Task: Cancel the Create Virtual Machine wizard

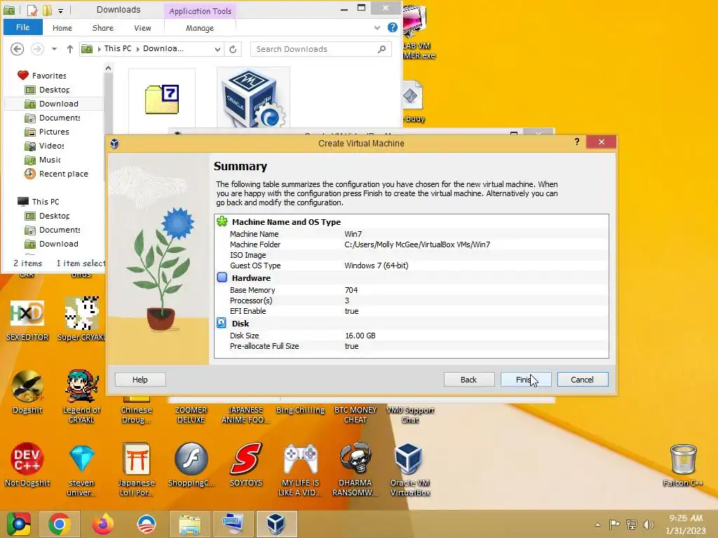Action: coord(583,379)
